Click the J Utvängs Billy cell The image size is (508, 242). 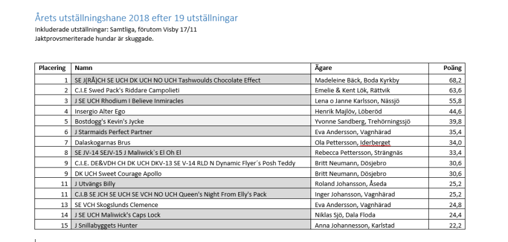(x=191, y=184)
